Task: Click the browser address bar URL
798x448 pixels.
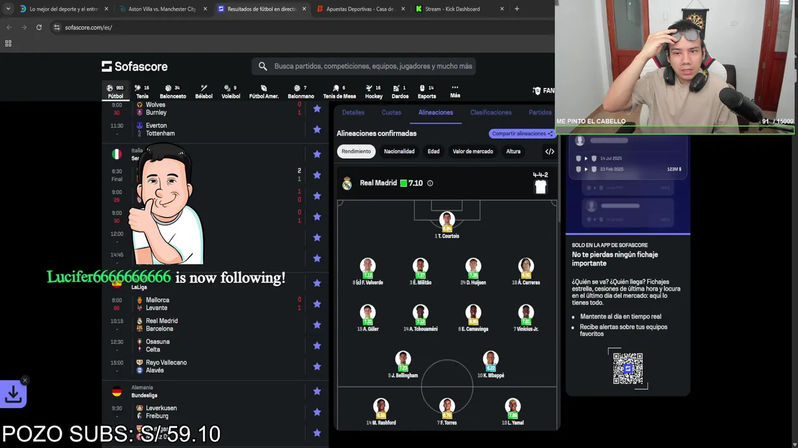Action: (89, 27)
